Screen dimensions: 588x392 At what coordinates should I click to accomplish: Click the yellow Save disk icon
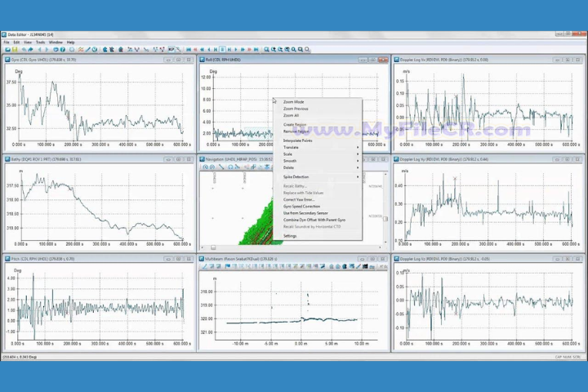coord(15,50)
